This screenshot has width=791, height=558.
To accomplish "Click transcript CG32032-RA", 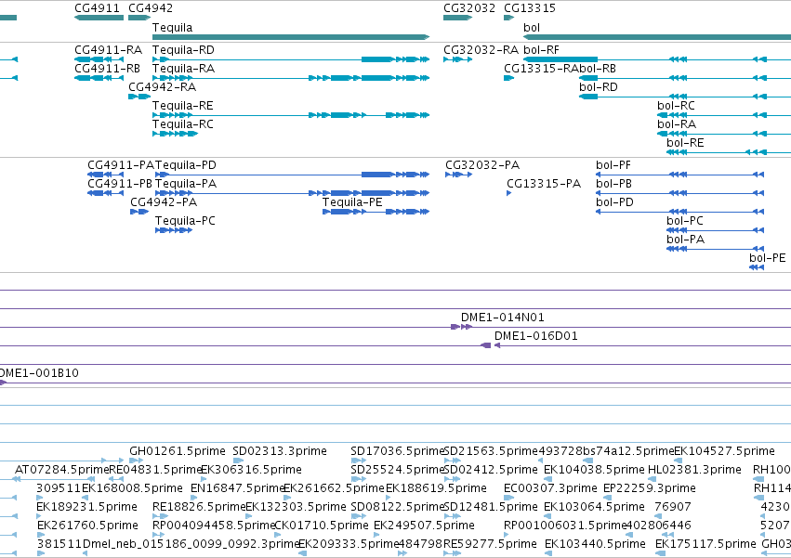I will [x=457, y=59].
